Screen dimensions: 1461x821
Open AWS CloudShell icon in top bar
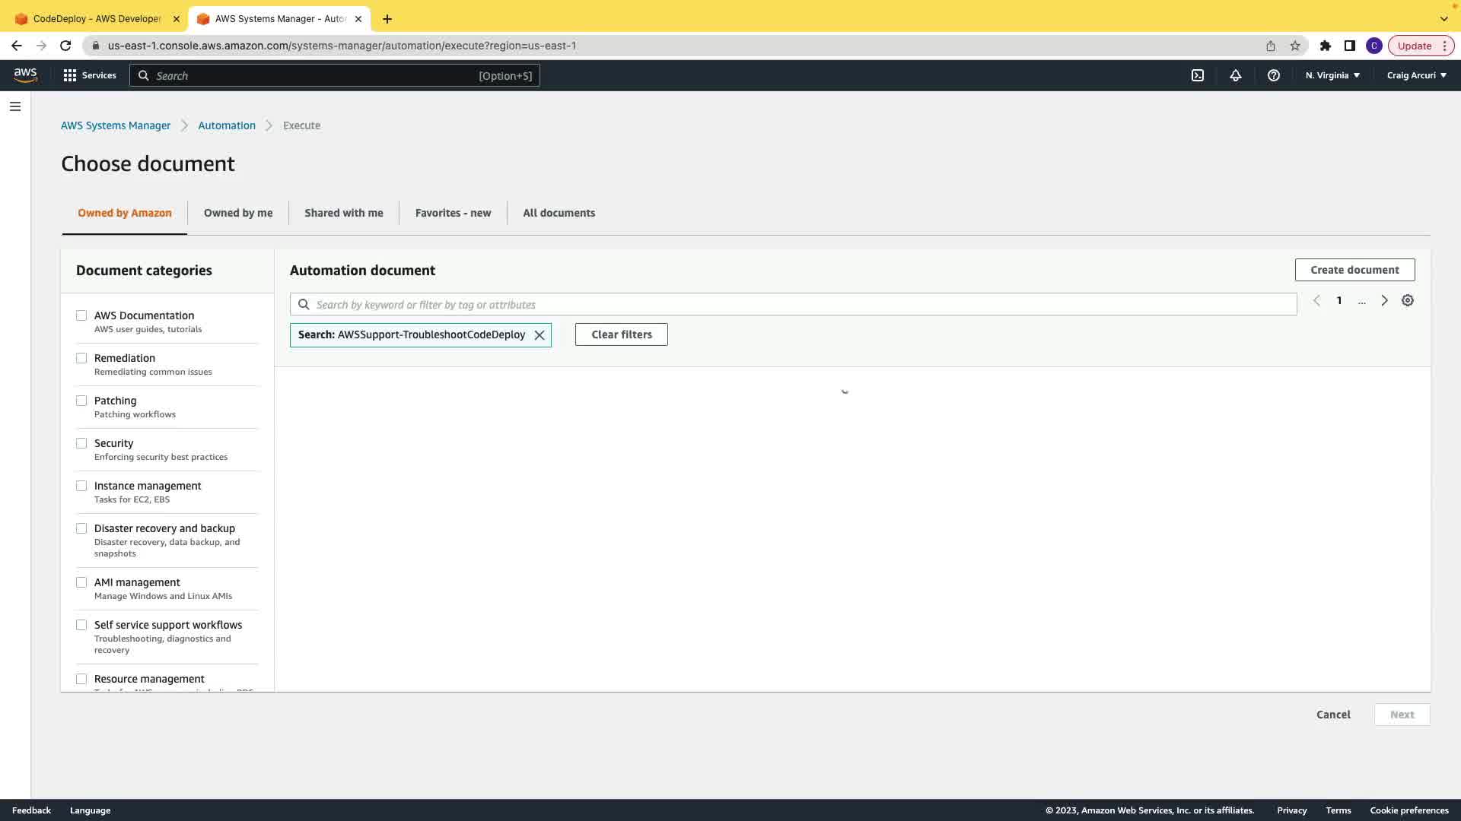[1198, 75]
